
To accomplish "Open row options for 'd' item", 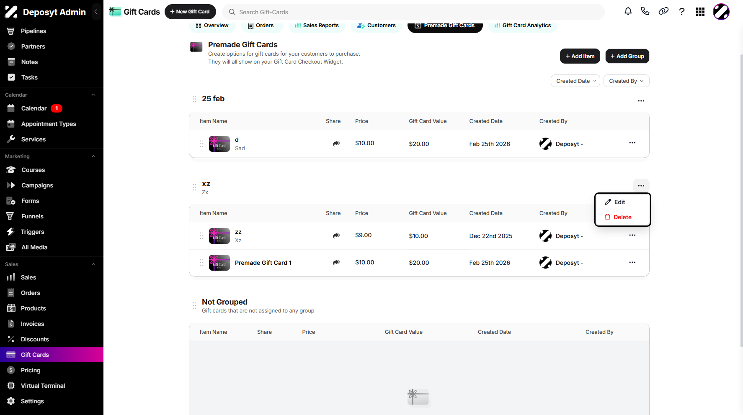I will coord(632,143).
